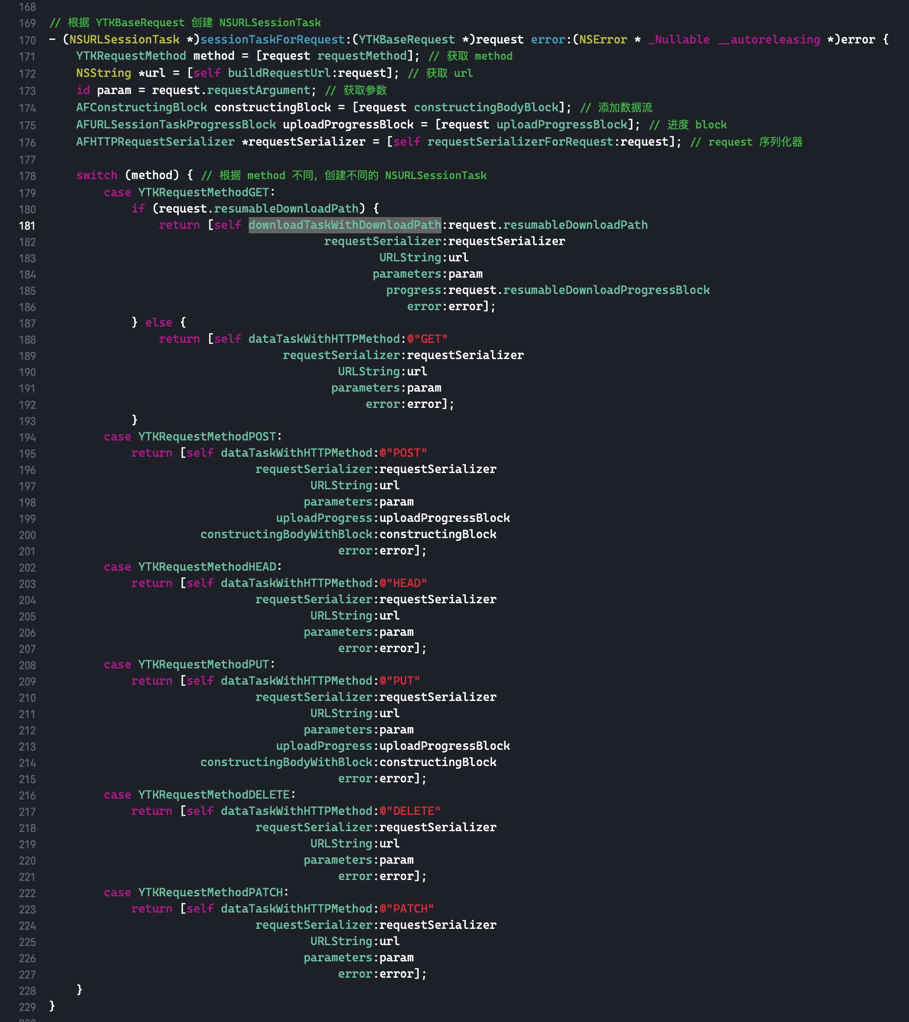Click the else keyword on line 187

pyautogui.click(x=158, y=322)
